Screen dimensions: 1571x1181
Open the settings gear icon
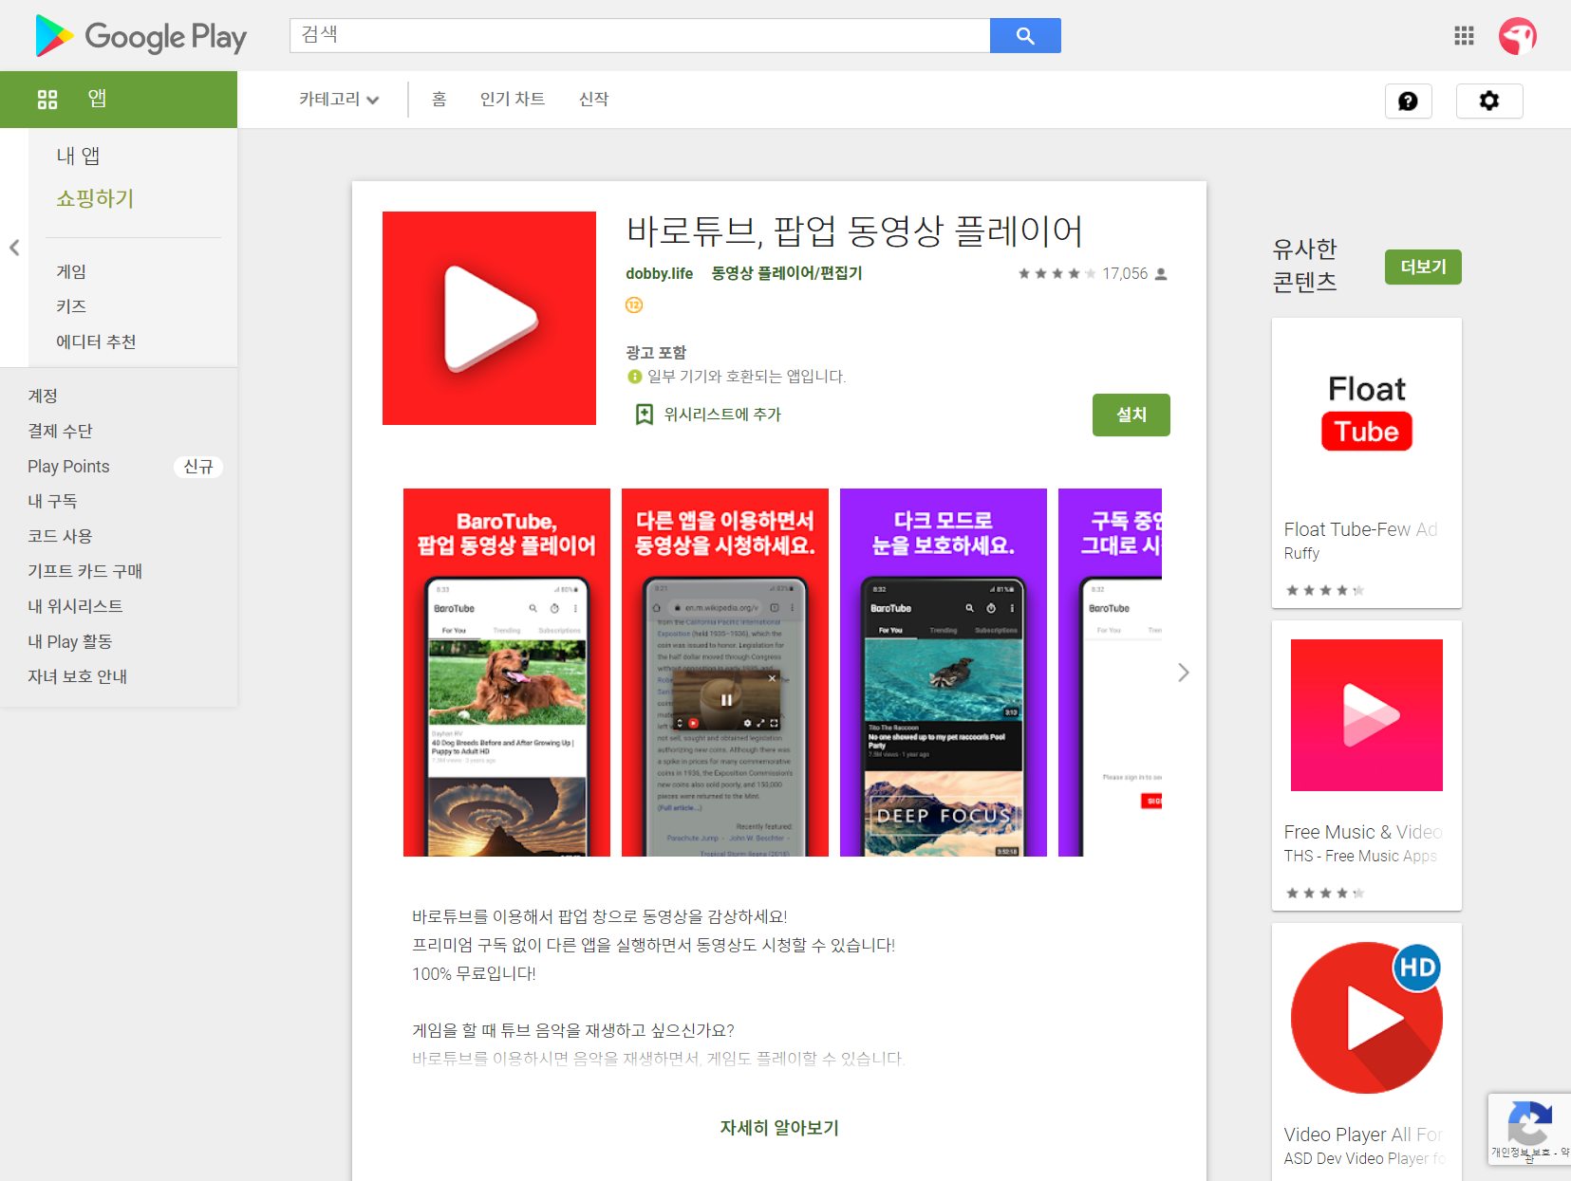click(x=1489, y=101)
